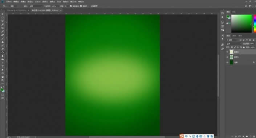Select the Zoom tool
The height and width of the screenshot is (138, 256).
point(3,80)
